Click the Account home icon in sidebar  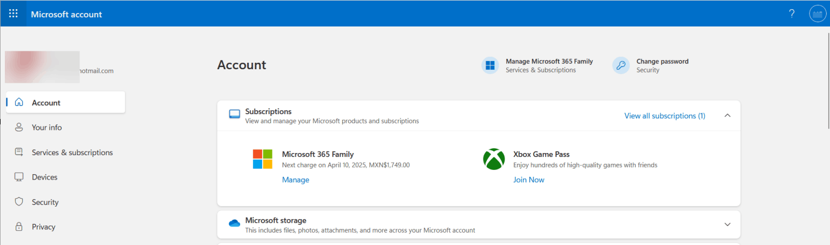pyautogui.click(x=19, y=102)
